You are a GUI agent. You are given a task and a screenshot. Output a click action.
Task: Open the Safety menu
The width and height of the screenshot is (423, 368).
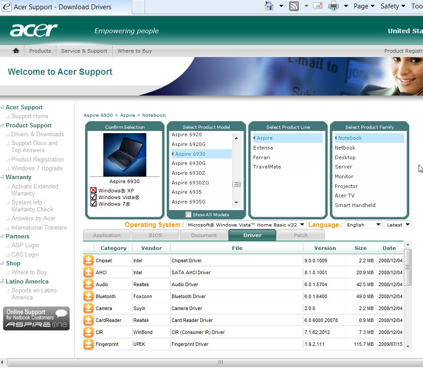pos(393,6)
